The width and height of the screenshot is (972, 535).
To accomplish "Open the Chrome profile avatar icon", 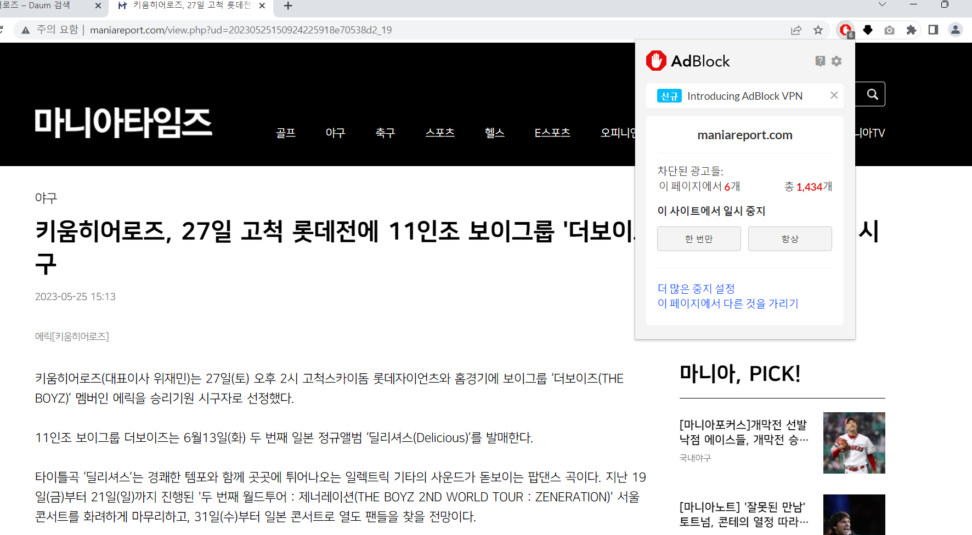I will pos(955,30).
